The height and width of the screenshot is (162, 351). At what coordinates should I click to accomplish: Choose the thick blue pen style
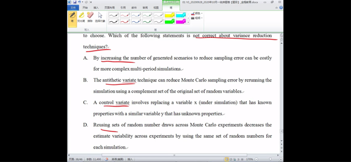tap(136, 21)
